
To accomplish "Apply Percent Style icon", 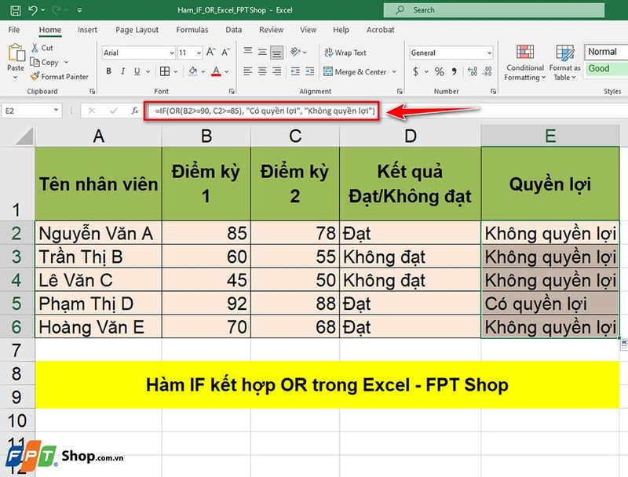I will [x=440, y=71].
